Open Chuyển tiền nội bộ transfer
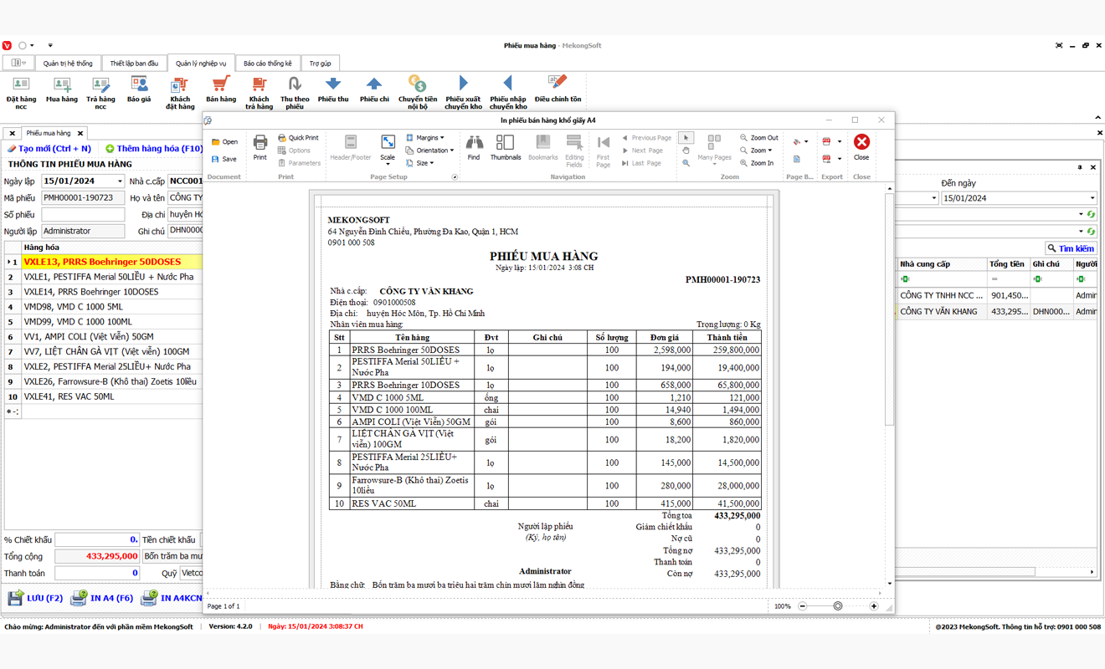The height and width of the screenshot is (669, 1105). click(x=418, y=92)
